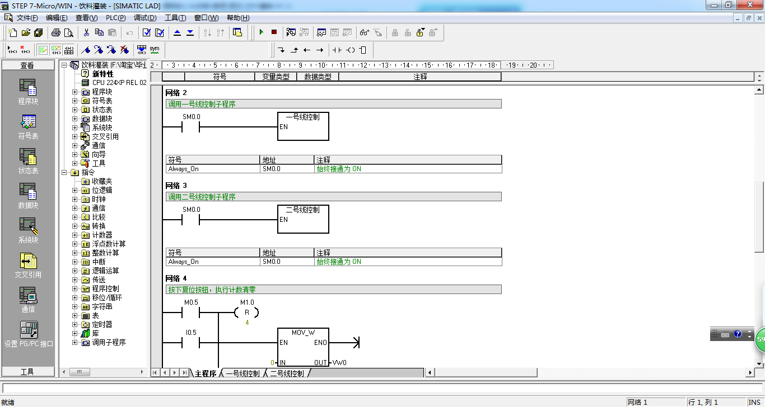Image resolution: width=765 pixels, height=407 pixels.
Task: Expand the 计数器 instruction folder
Action: [x=75, y=235]
